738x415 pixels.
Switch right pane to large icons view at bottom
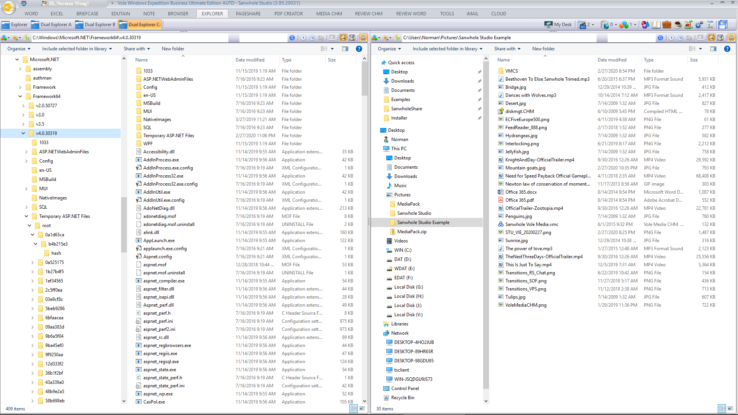pos(731,408)
